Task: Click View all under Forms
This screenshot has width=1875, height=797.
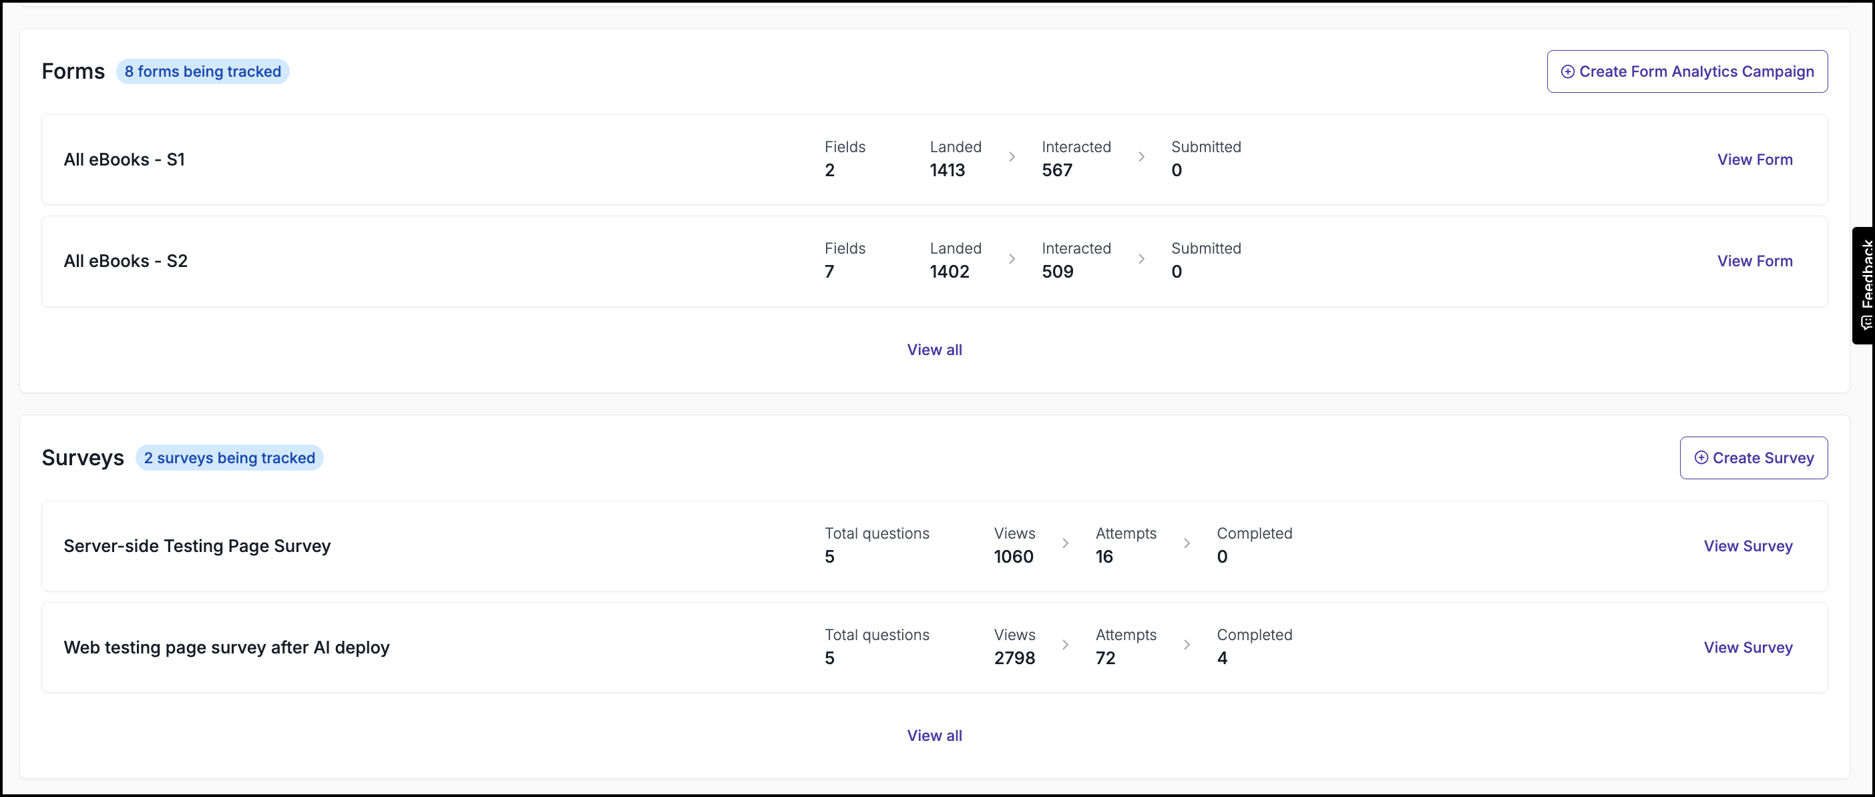Action: coord(934,349)
